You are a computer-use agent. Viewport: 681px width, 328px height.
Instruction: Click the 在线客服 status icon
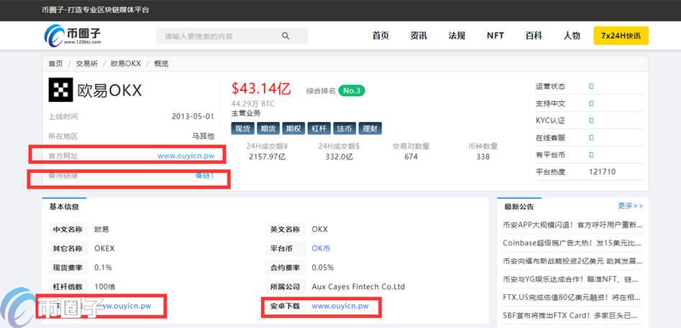(591, 138)
